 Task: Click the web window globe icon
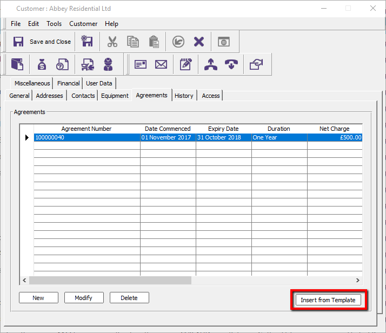[x=224, y=42]
